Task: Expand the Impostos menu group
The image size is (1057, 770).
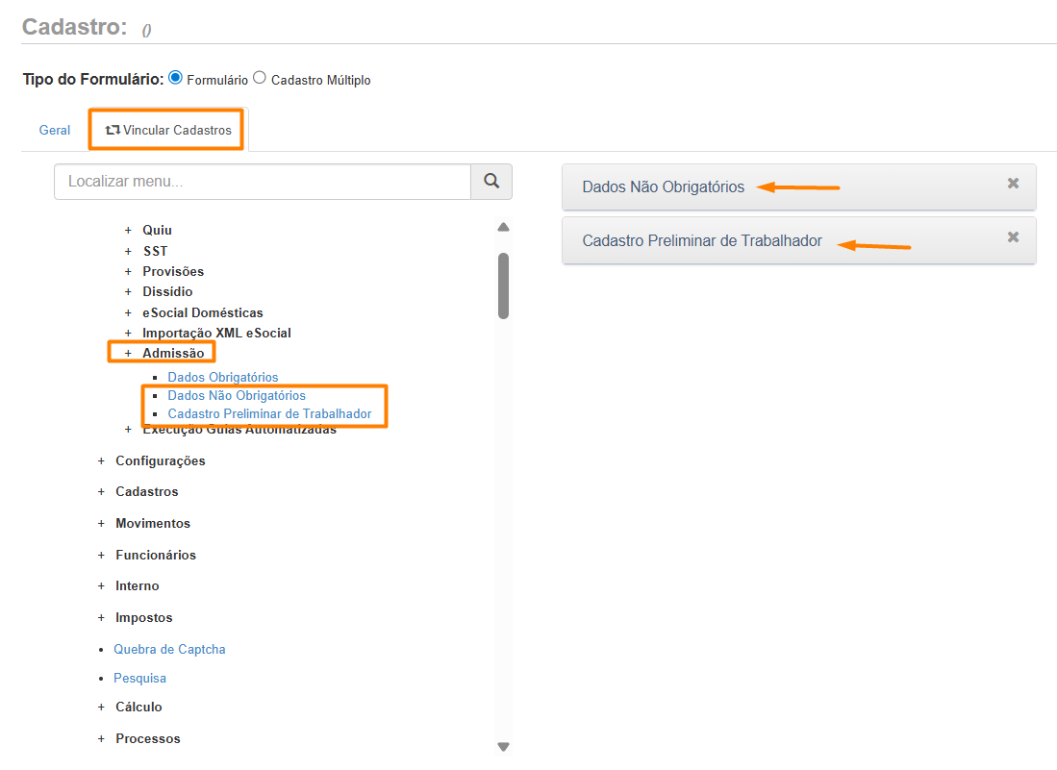Action: point(102,618)
